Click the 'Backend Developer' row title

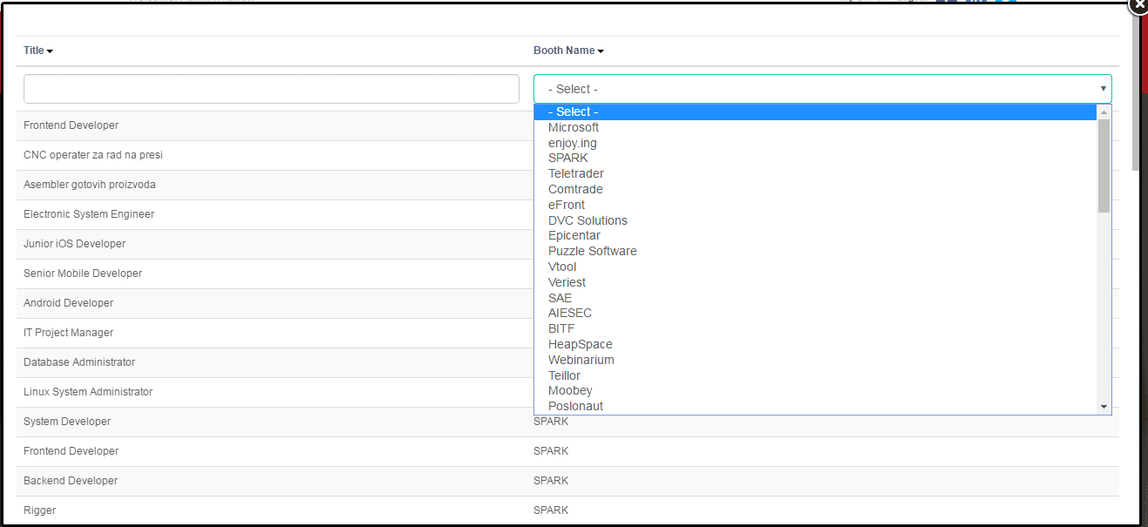(71, 481)
